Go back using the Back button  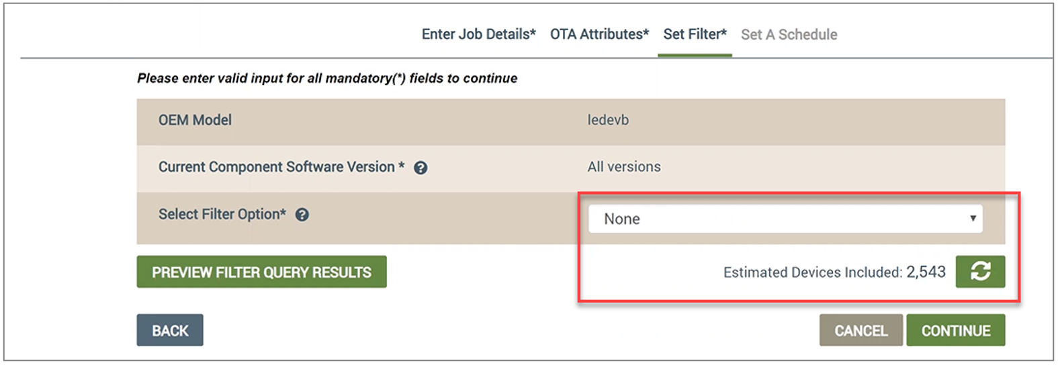tap(170, 330)
